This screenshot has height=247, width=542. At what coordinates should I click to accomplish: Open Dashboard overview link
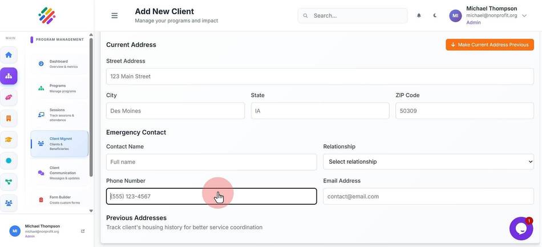59,64
